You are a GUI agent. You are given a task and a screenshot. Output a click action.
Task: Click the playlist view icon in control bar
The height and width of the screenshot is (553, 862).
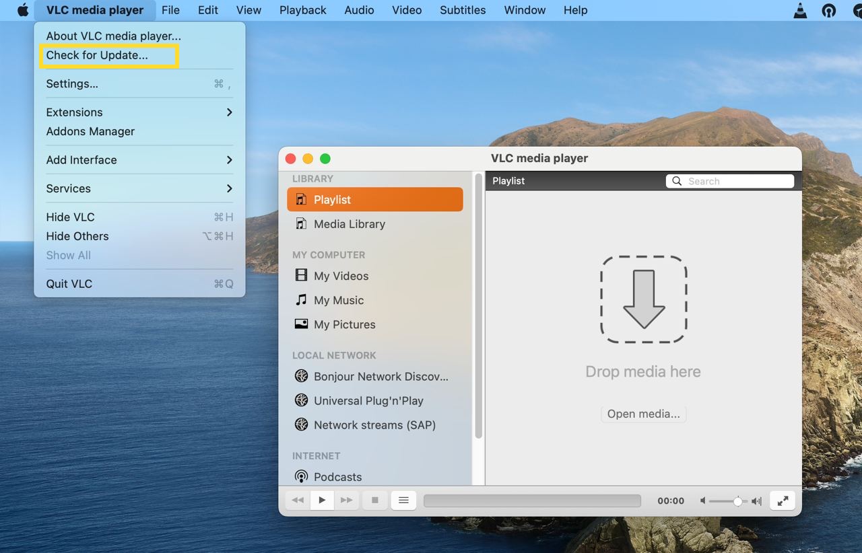click(x=403, y=500)
